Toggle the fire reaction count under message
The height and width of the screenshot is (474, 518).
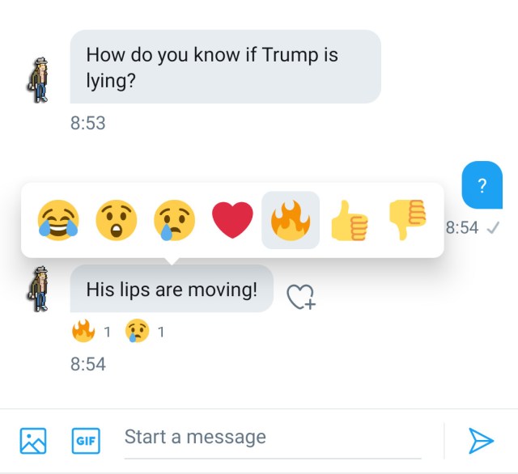[x=91, y=331]
